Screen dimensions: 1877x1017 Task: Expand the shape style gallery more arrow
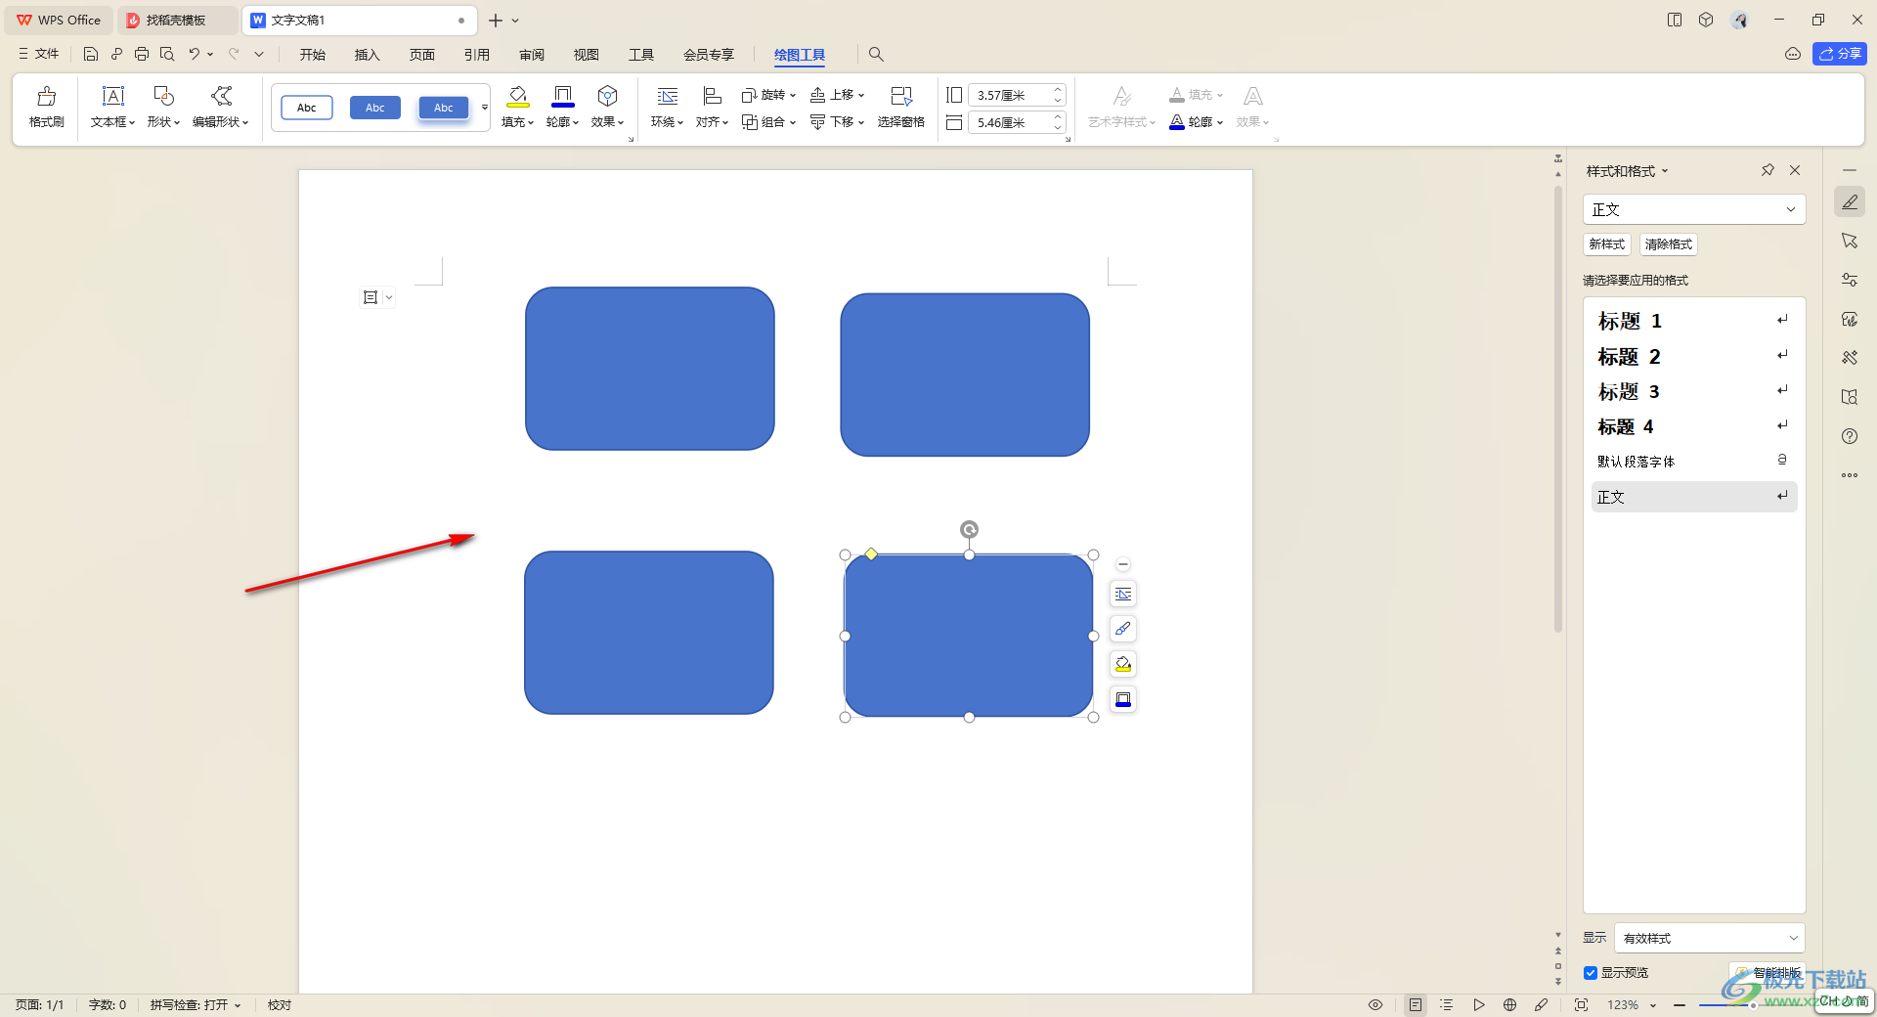[x=484, y=108]
